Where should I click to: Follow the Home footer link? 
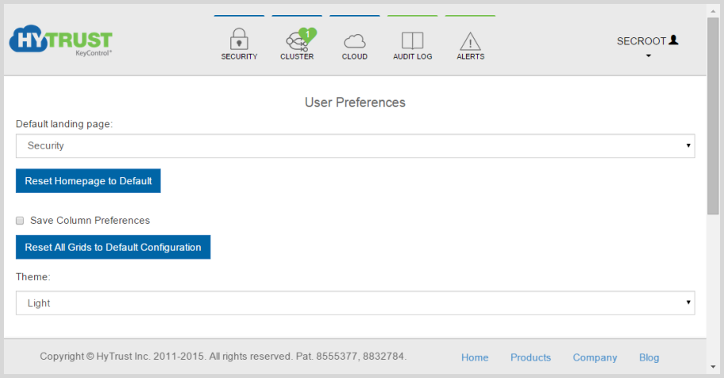475,357
